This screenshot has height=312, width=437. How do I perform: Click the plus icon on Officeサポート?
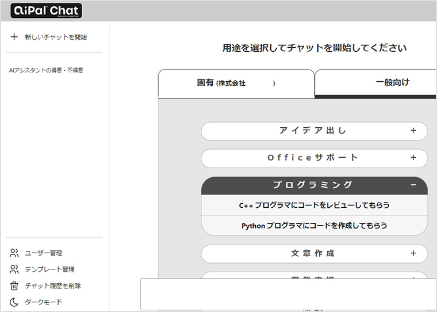coord(413,157)
